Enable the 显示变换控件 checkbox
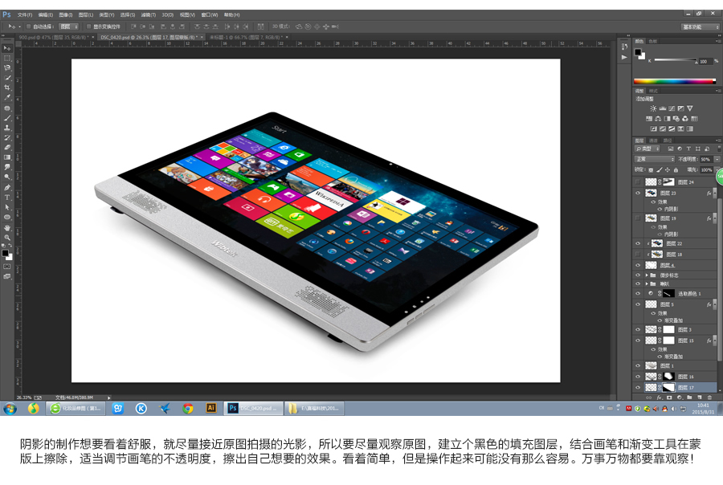 click(88, 26)
